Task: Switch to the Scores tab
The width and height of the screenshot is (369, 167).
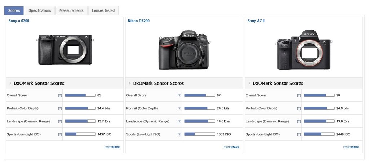Action: [x=14, y=10]
